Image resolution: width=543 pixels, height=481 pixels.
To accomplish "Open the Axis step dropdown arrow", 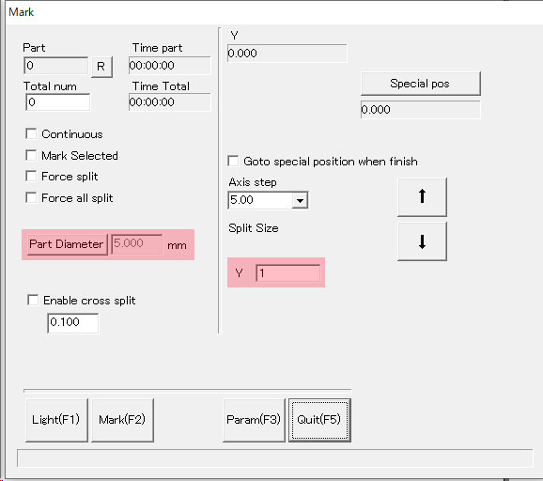I will coord(300,200).
